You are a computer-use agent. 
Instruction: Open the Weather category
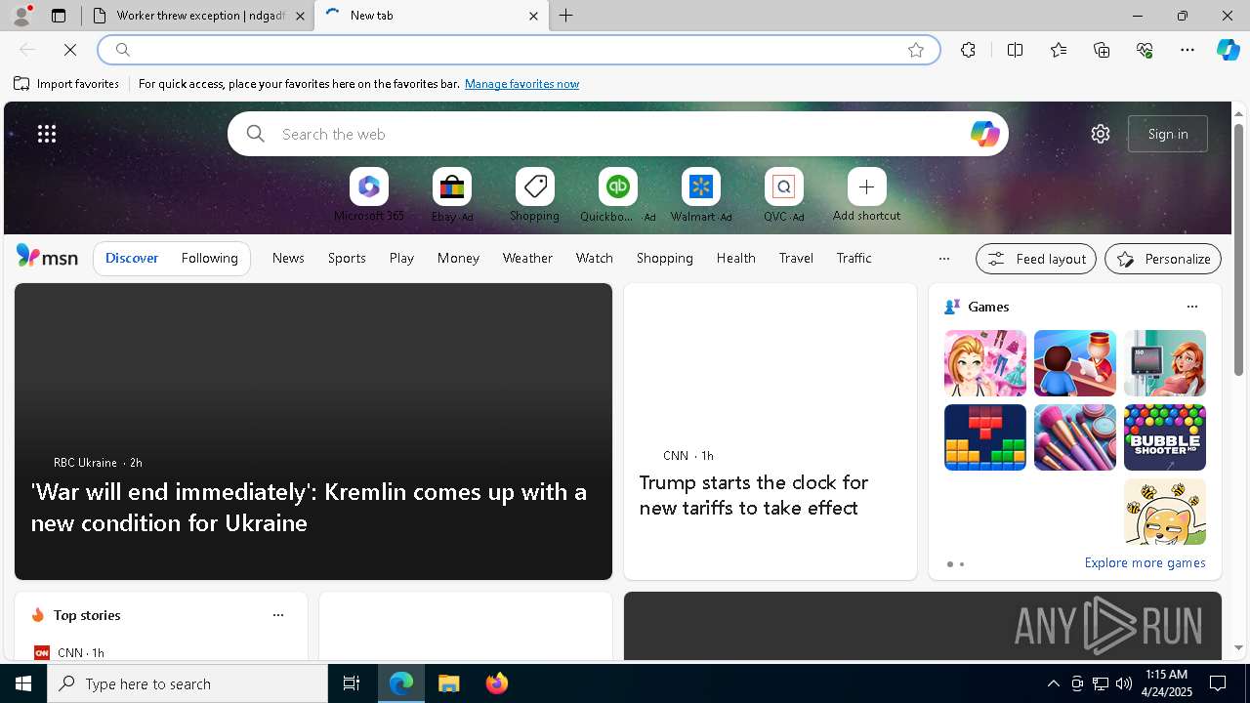[x=527, y=258]
